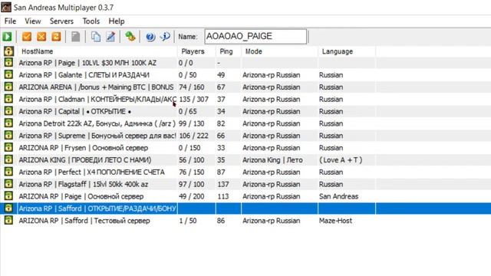Click the blue About info icon
The image size is (491, 276).
coord(165,37)
